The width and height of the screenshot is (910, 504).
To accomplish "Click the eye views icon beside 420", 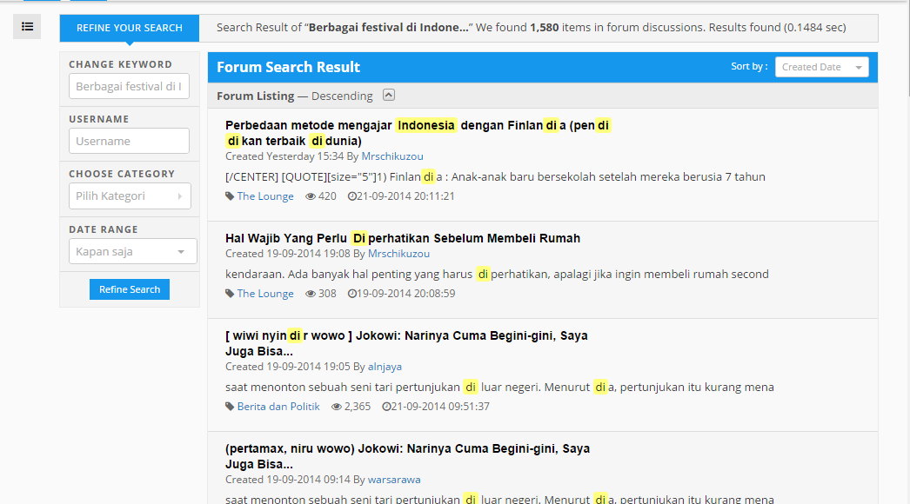I will click(311, 196).
